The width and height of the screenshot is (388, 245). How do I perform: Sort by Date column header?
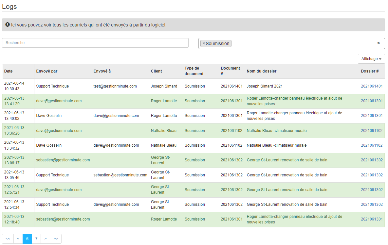[x=9, y=71]
